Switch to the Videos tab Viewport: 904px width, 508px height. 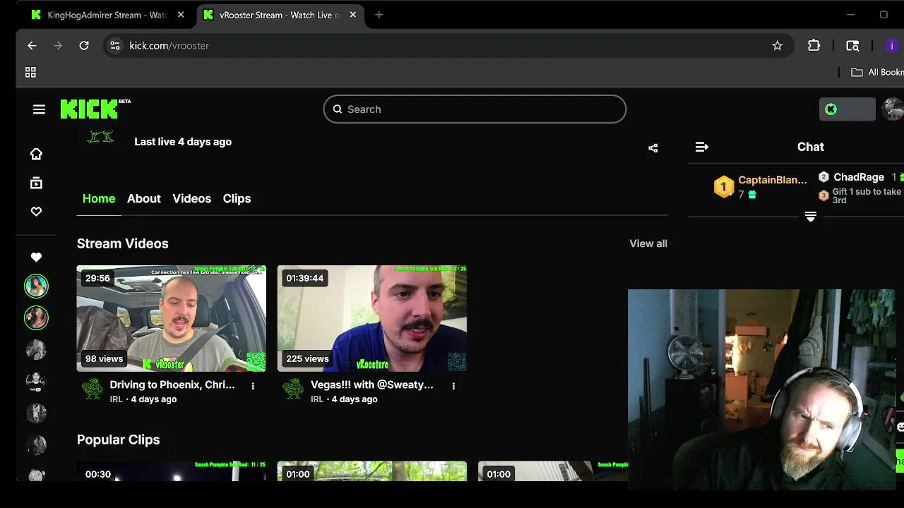[x=192, y=199]
